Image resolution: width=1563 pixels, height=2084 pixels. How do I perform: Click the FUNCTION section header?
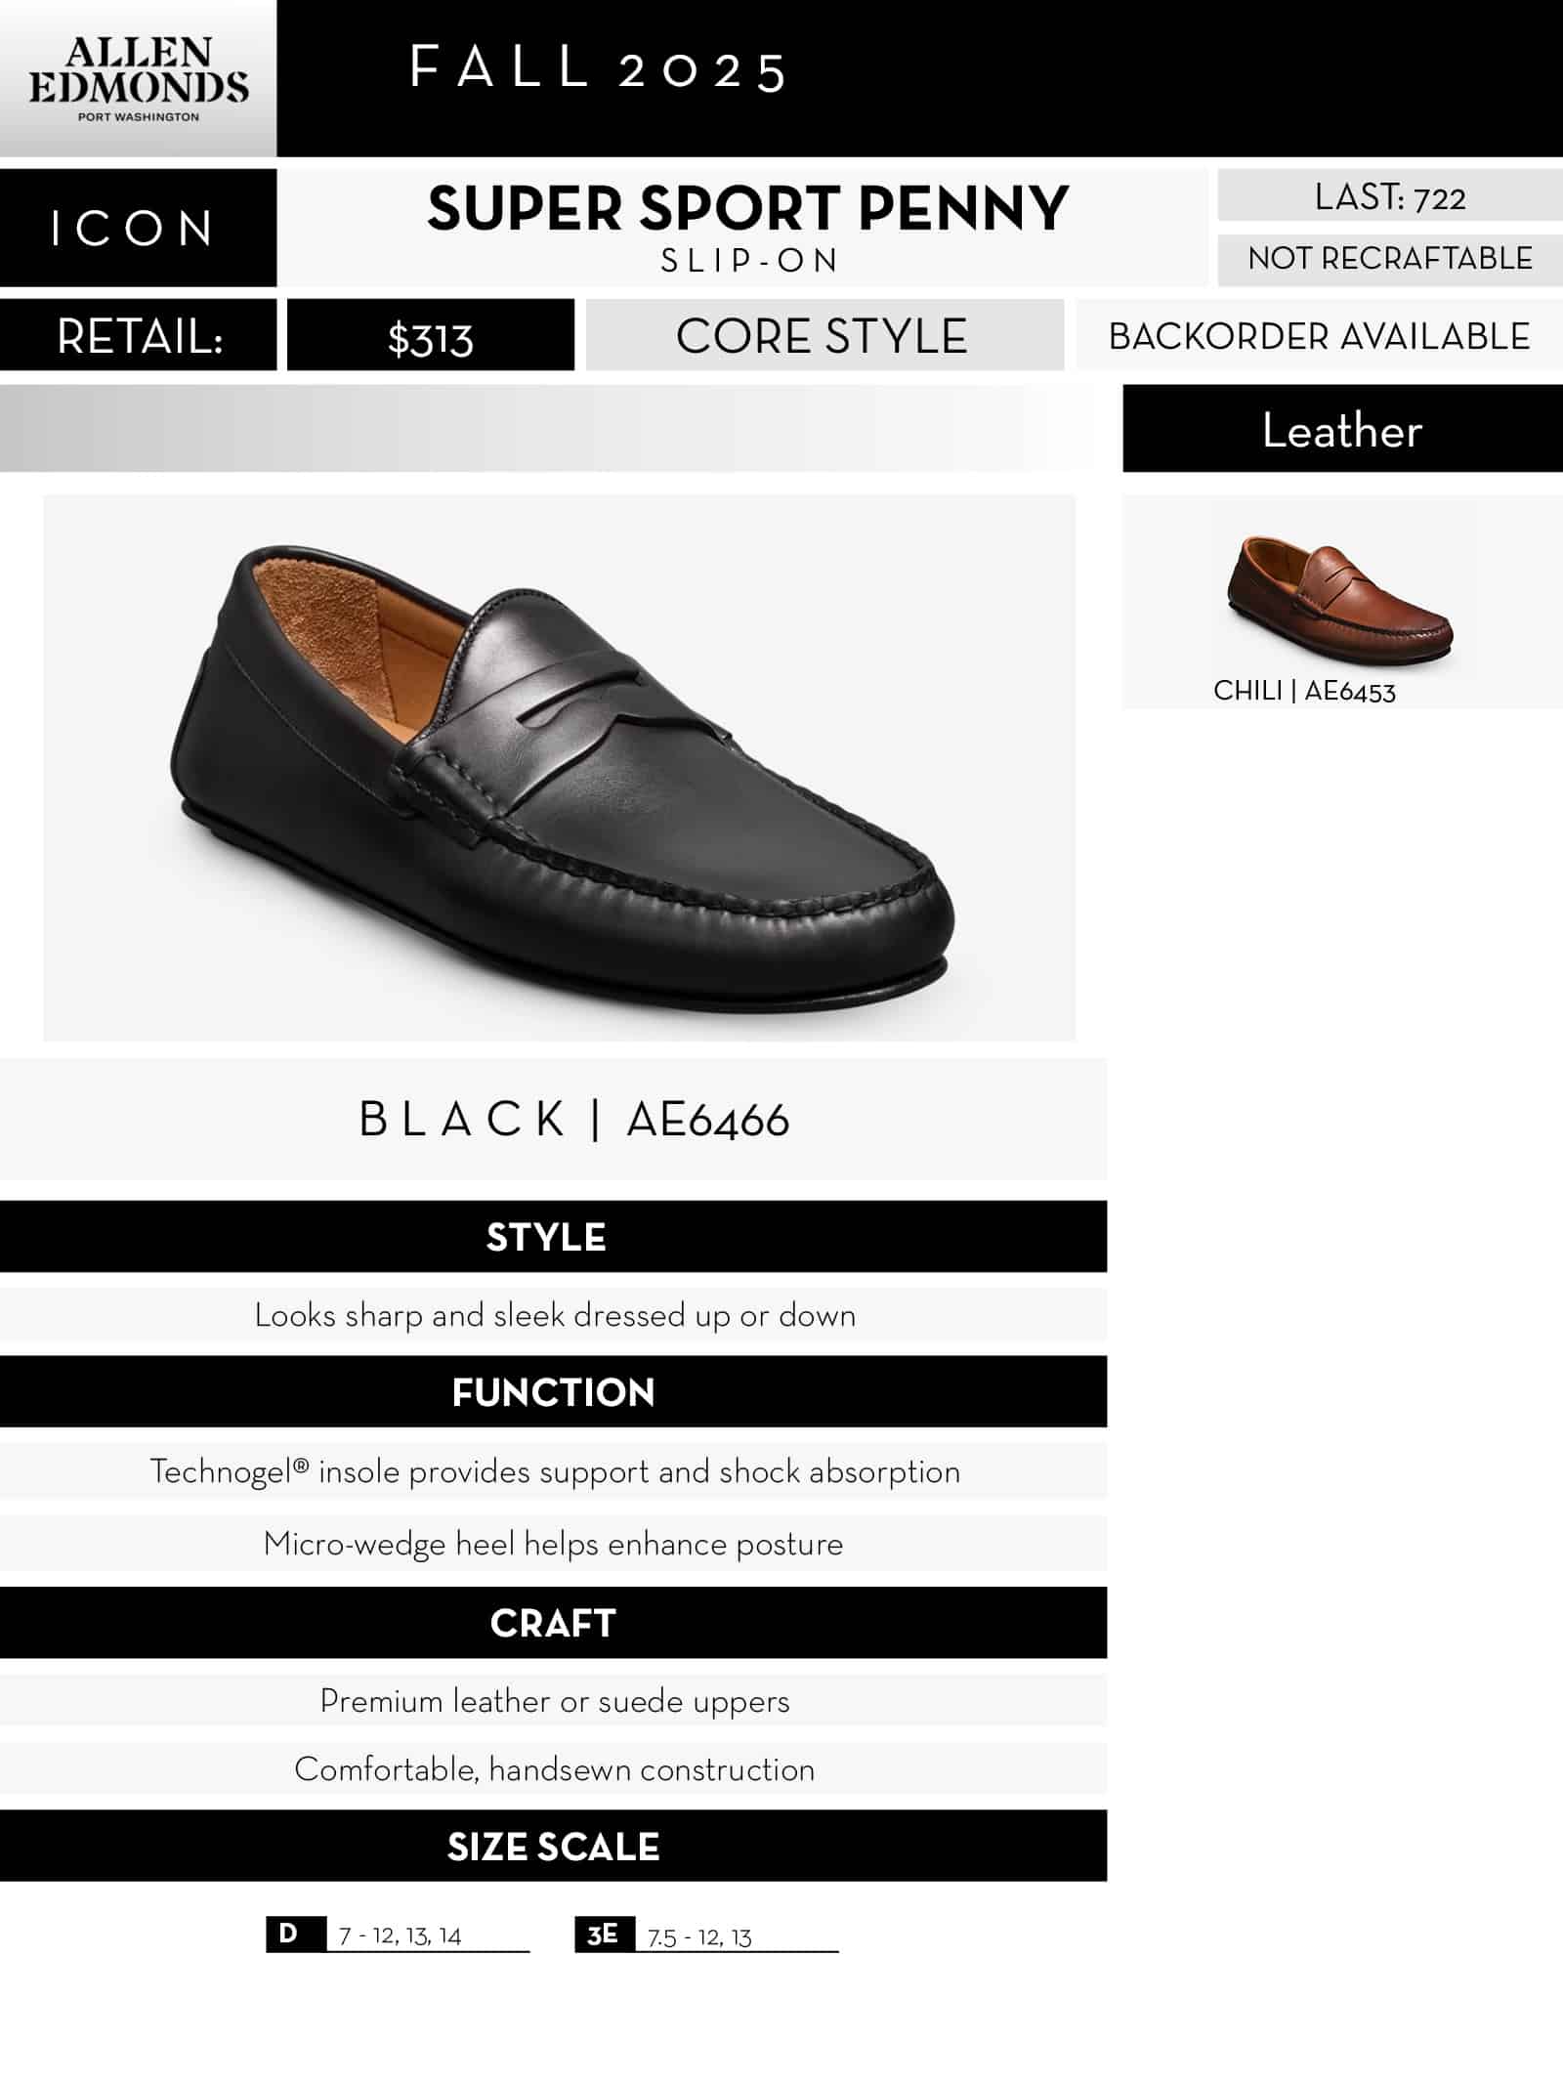[x=552, y=1392]
